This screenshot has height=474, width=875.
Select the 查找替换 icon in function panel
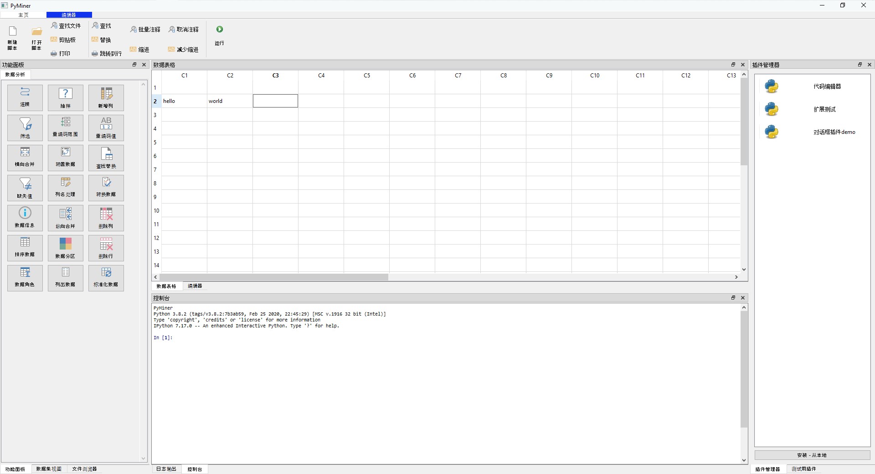tap(106, 158)
